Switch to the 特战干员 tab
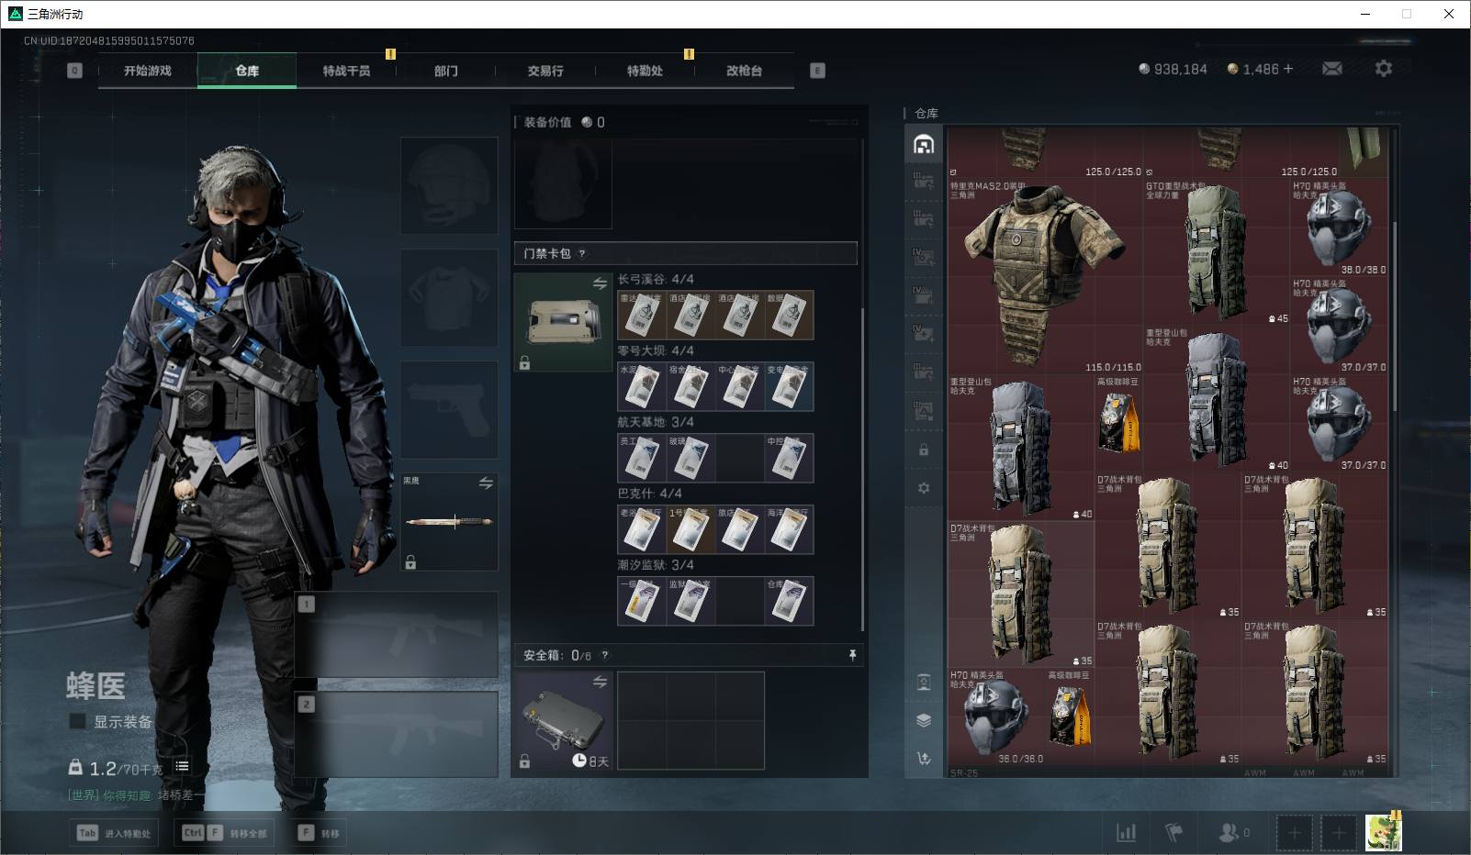1471x855 pixels. [x=346, y=71]
